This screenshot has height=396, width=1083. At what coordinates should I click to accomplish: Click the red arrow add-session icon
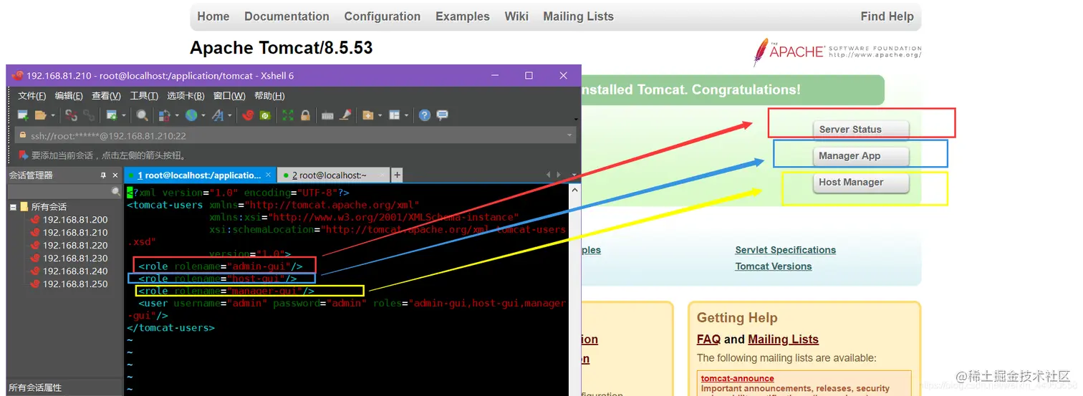point(23,155)
